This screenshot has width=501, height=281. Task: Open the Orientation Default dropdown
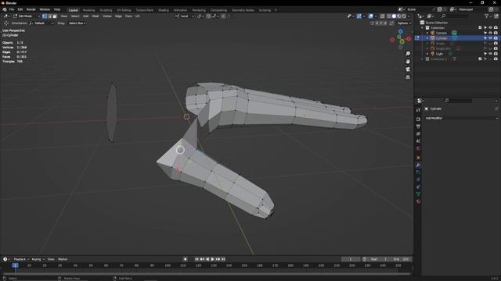pos(41,23)
